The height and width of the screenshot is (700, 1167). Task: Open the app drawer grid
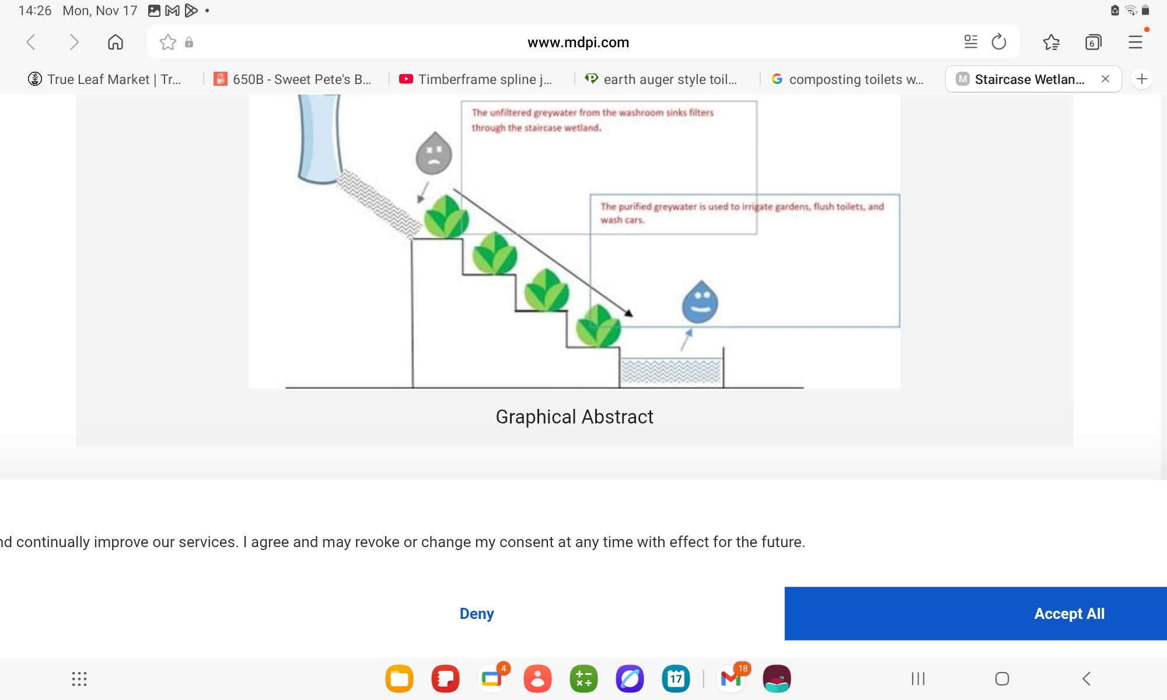(x=79, y=679)
